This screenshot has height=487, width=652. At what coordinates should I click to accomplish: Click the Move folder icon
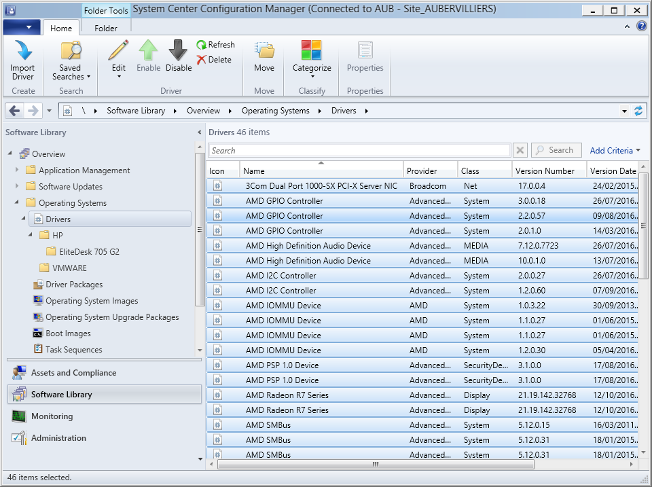(x=264, y=50)
